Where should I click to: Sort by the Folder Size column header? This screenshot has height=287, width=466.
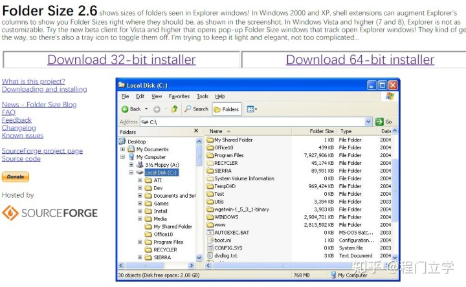(314, 131)
